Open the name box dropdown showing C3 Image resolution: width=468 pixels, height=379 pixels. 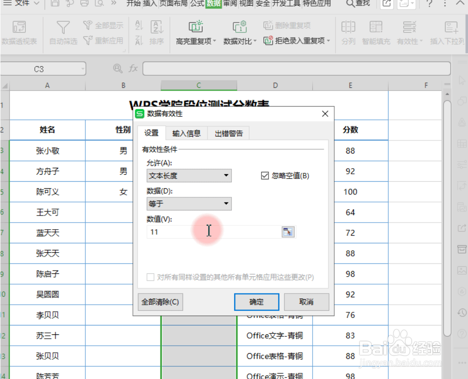point(83,69)
